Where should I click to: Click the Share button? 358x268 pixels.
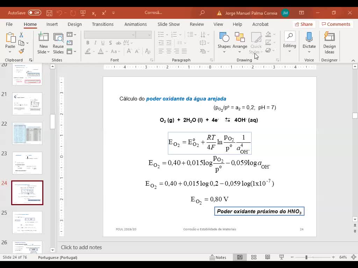point(303,24)
